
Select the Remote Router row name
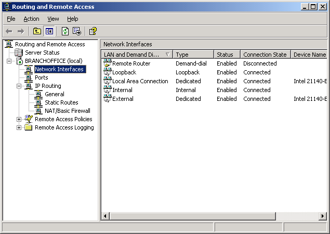tap(131, 63)
